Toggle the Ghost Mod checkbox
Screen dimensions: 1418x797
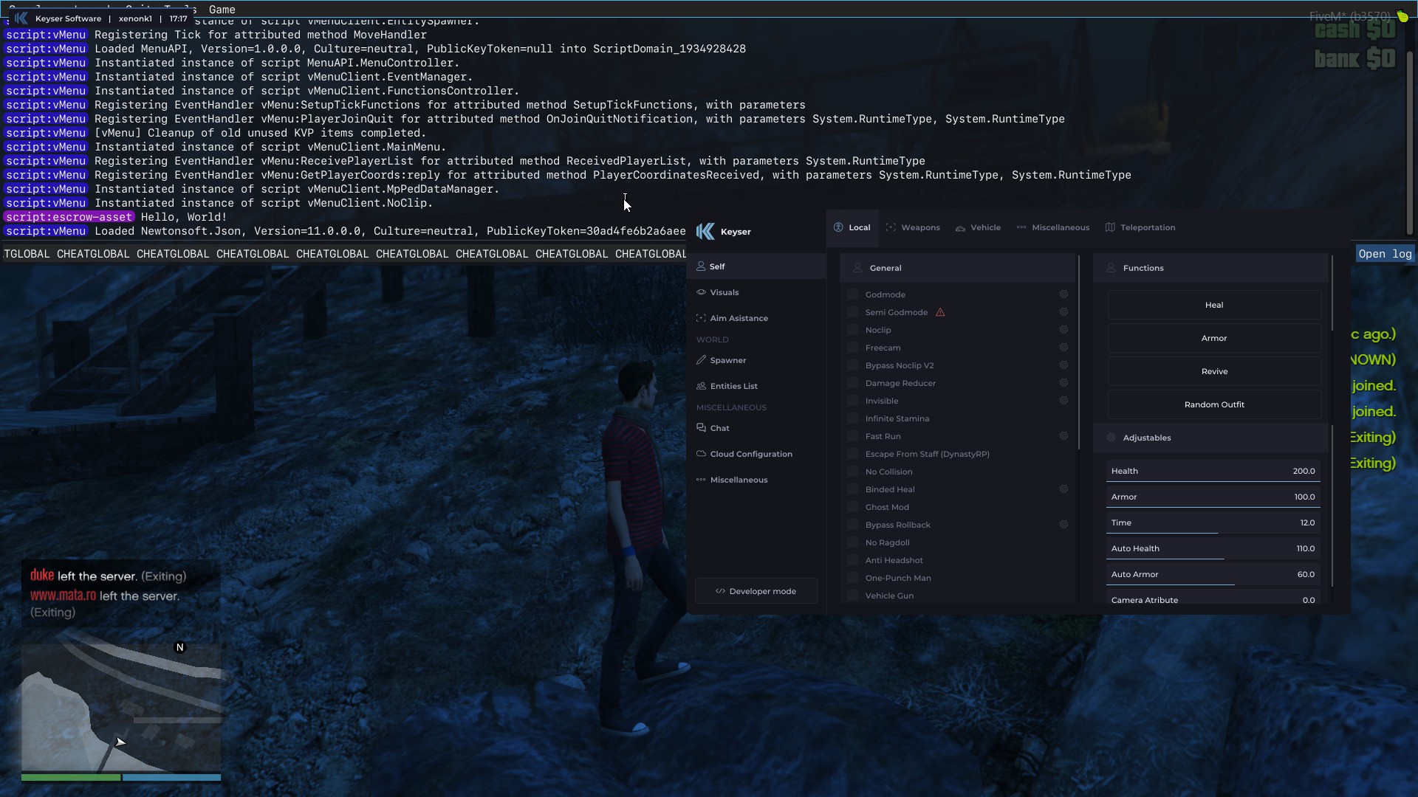[853, 507]
